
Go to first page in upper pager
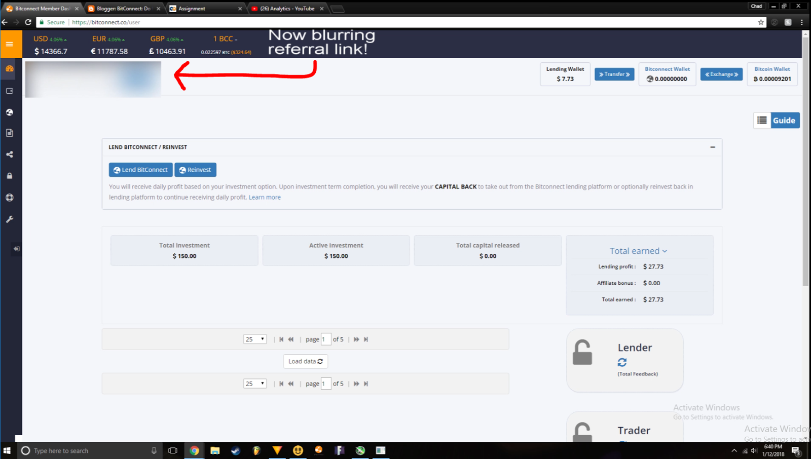click(281, 339)
